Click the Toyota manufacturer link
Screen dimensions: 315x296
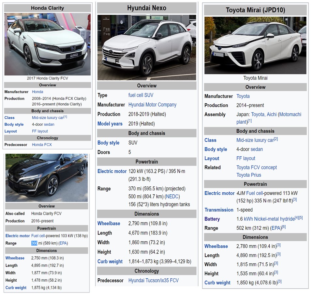243,96
